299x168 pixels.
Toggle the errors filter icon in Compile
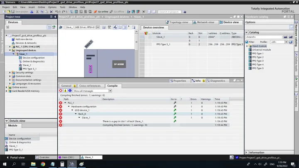(61, 91)
